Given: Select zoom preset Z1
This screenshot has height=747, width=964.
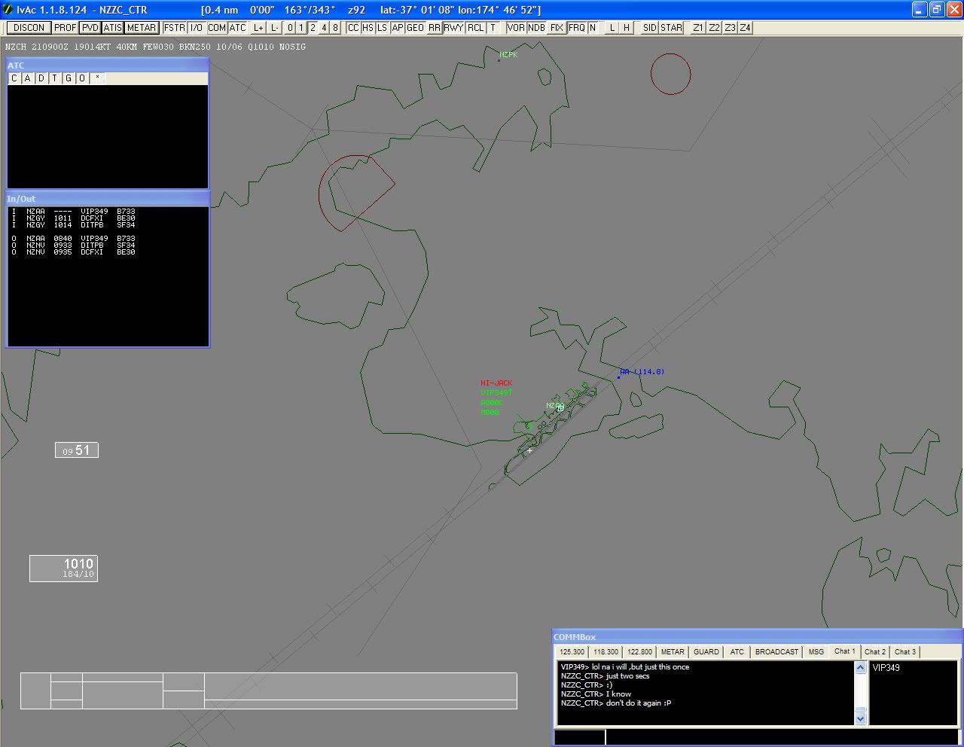Looking at the screenshot, I should [698, 28].
